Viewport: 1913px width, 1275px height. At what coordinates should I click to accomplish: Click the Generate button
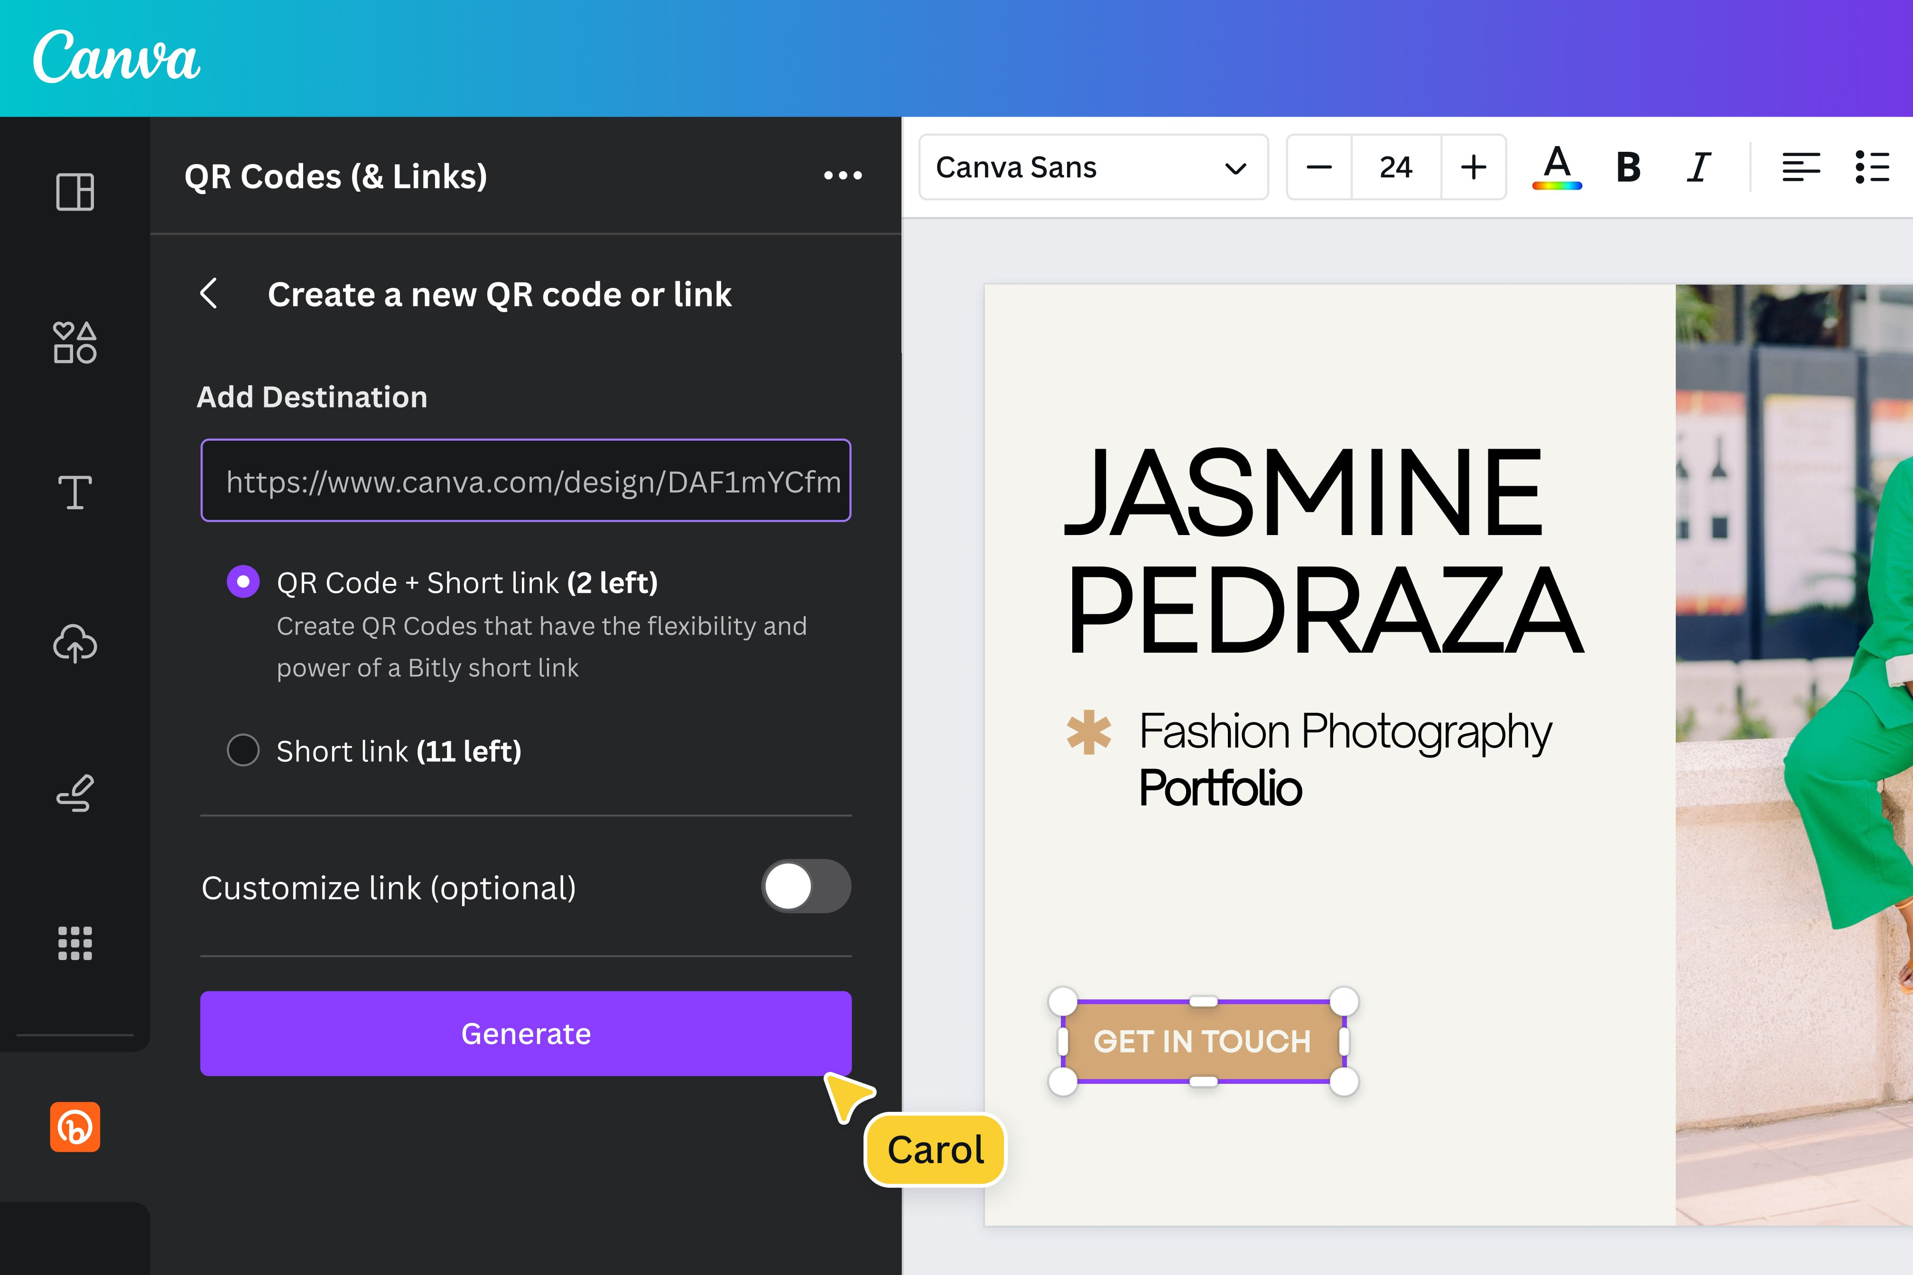(x=525, y=1034)
